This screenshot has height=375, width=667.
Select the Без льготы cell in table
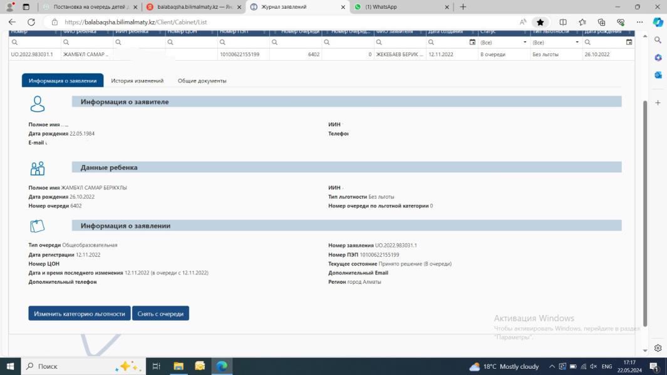[x=556, y=54]
